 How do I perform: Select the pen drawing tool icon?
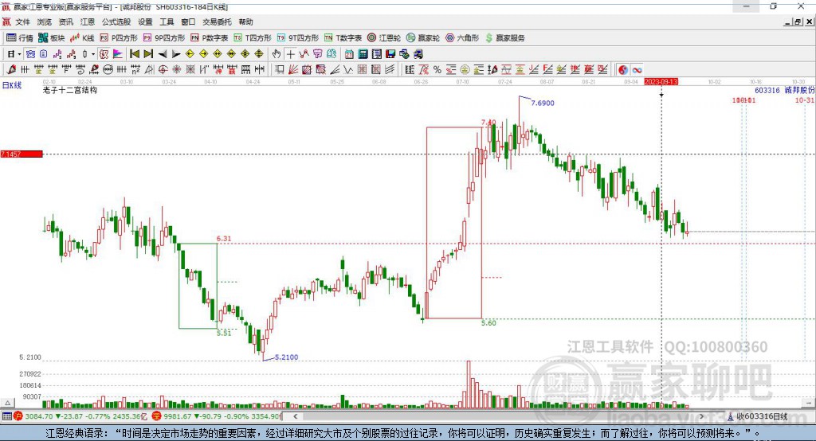(x=11, y=70)
